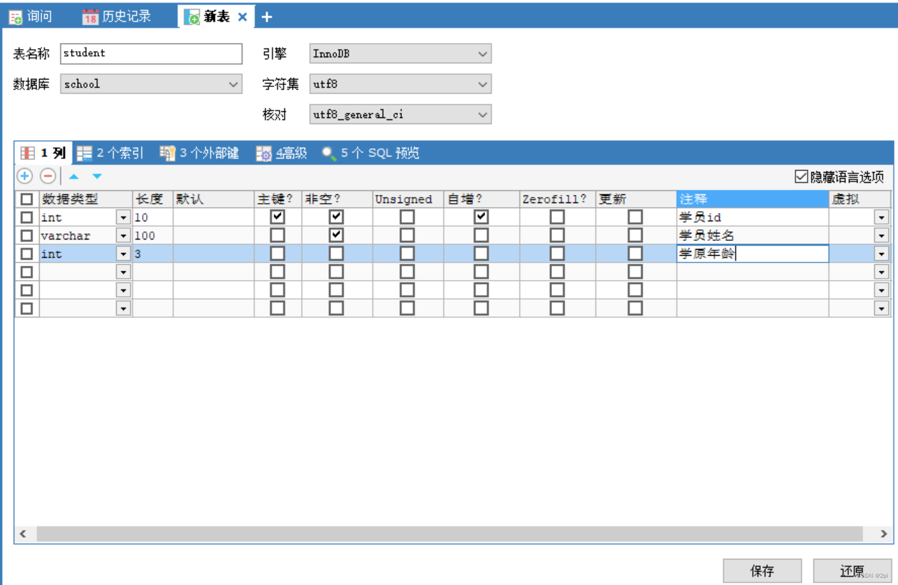Click the 数据类型 column header
This screenshot has width=898, height=585.
pos(86,199)
